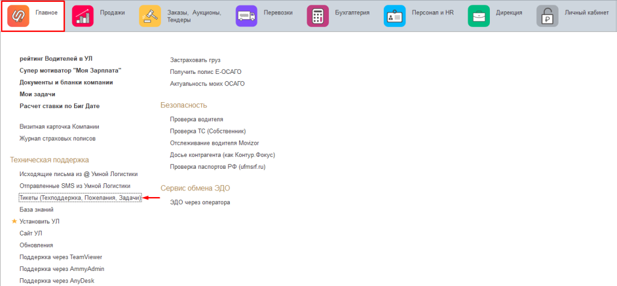This screenshot has height=286, width=617.
Task: Open Визитная карточка Компании
Action: coord(60,127)
